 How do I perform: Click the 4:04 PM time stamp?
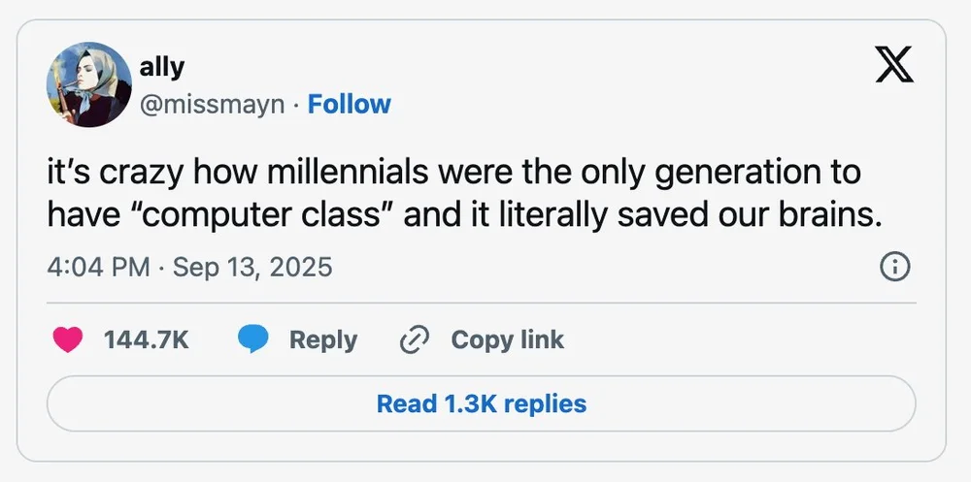[97, 267]
